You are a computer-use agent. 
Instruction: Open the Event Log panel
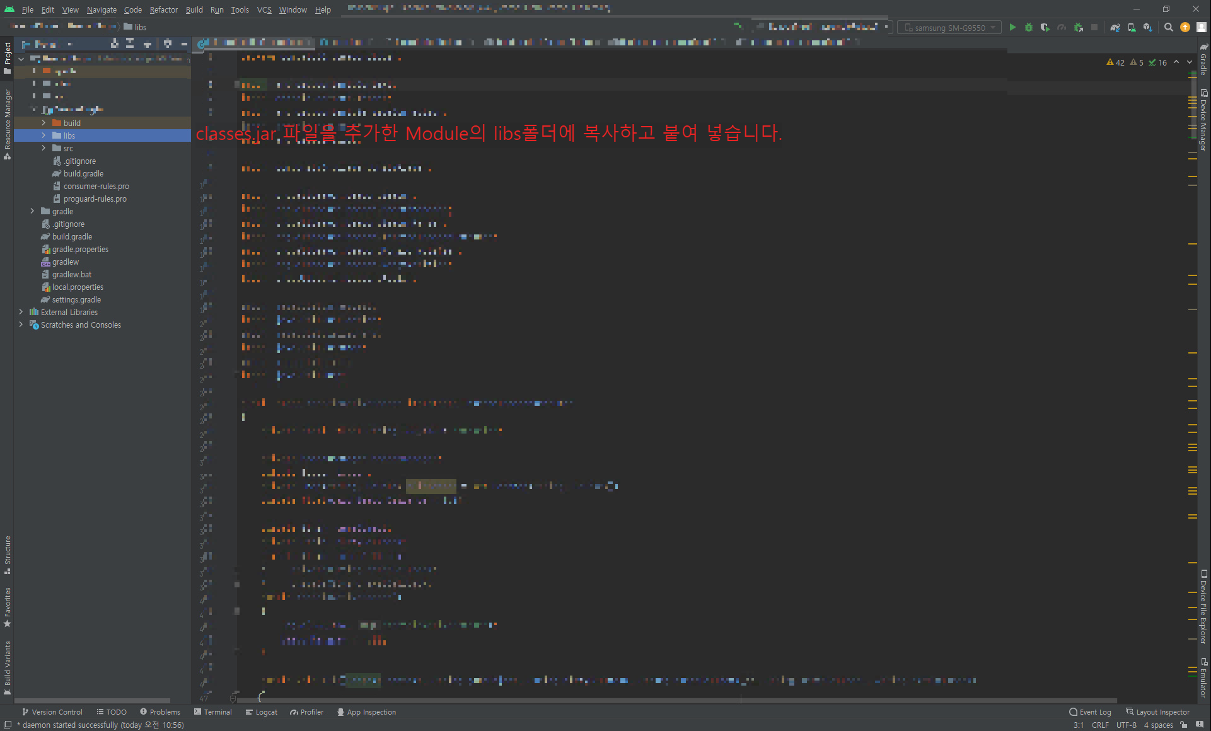tap(1090, 712)
